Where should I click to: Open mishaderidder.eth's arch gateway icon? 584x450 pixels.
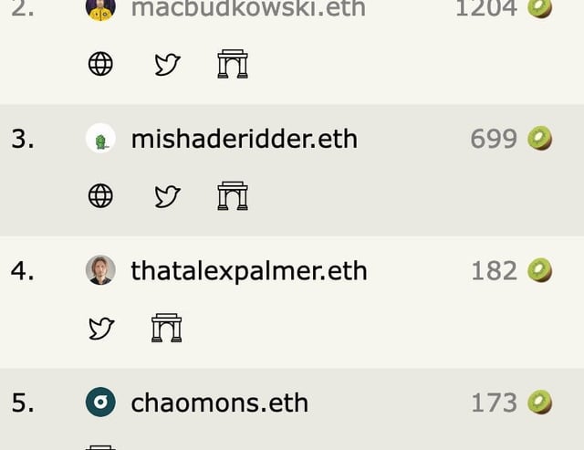[233, 195]
